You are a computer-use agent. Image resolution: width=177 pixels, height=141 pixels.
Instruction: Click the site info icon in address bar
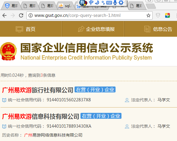[x=31, y=15]
